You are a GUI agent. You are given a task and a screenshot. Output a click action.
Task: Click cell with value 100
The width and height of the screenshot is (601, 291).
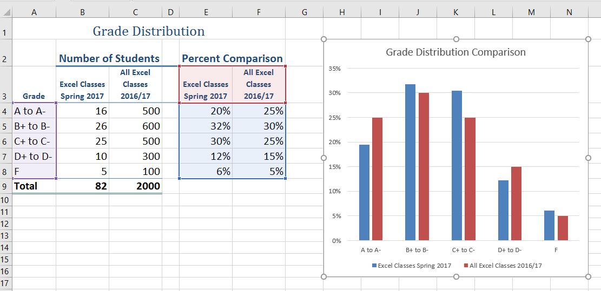click(x=135, y=171)
